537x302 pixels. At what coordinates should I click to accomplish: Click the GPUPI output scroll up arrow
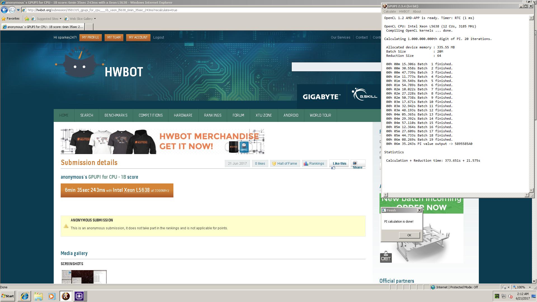[x=531, y=18]
